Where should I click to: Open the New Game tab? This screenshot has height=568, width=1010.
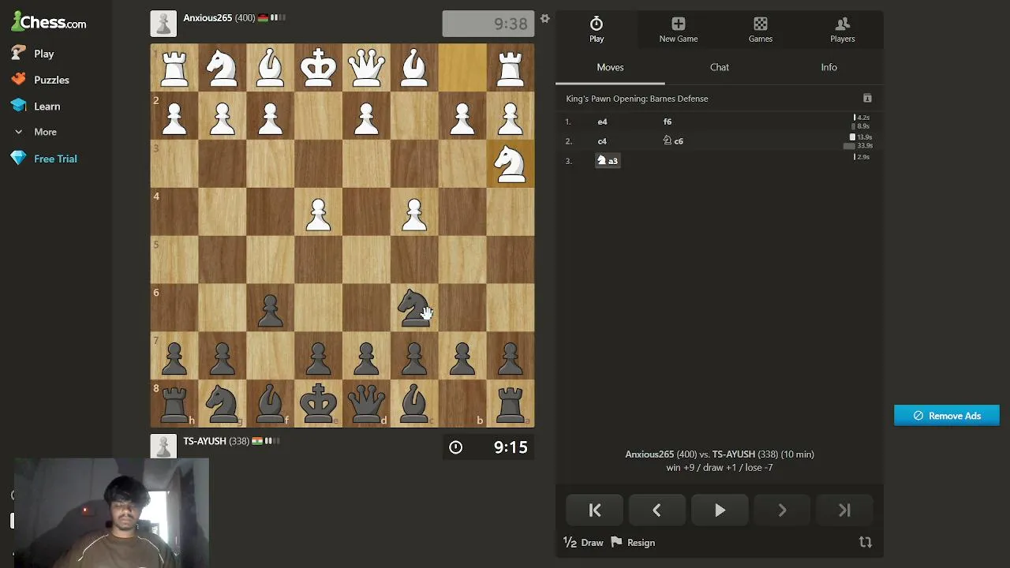[x=679, y=30]
